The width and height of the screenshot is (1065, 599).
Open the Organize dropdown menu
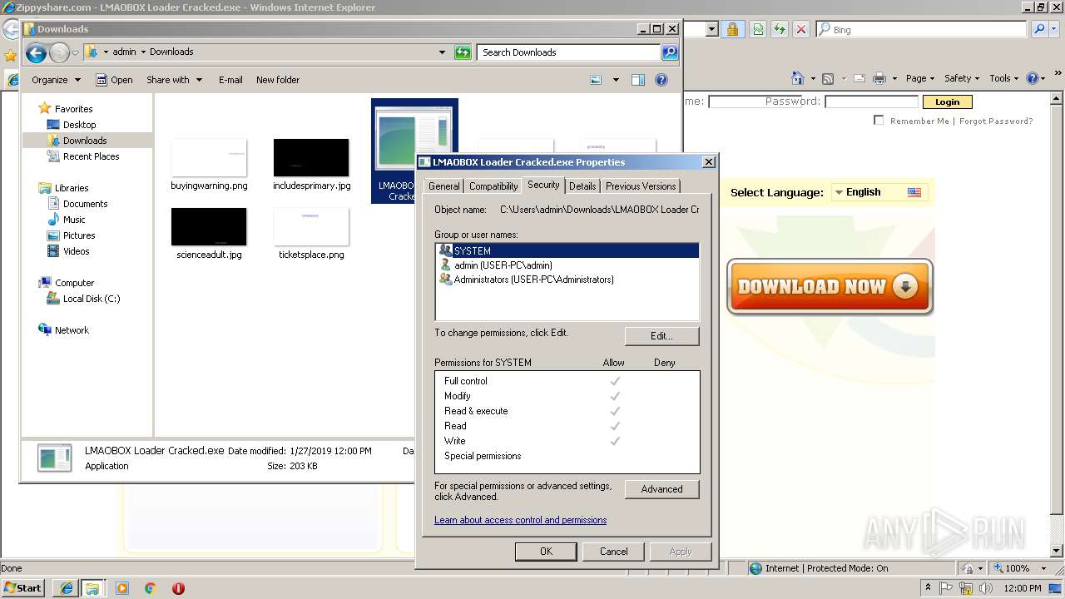(x=57, y=80)
